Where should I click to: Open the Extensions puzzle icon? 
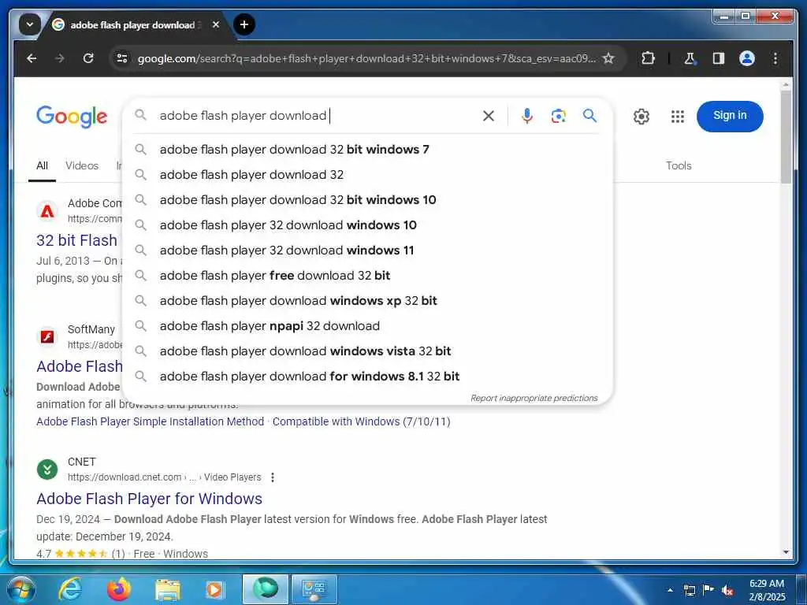(648, 58)
